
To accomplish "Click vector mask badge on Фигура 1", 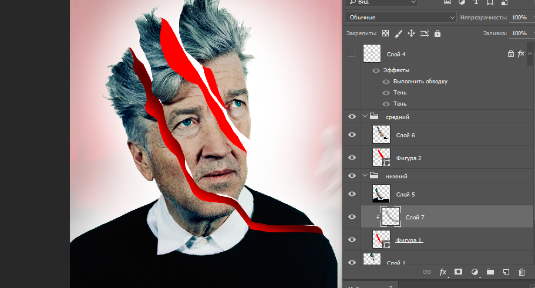I will [386, 245].
